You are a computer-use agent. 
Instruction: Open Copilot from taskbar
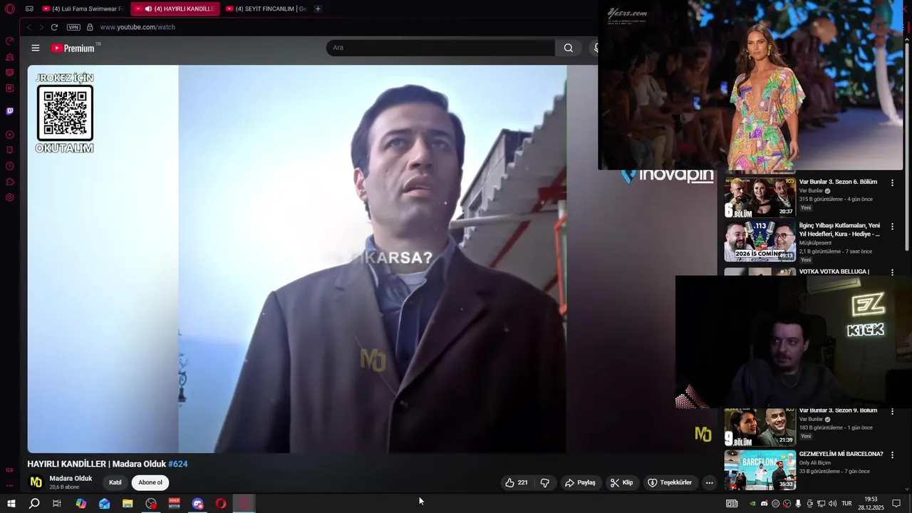(81, 504)
